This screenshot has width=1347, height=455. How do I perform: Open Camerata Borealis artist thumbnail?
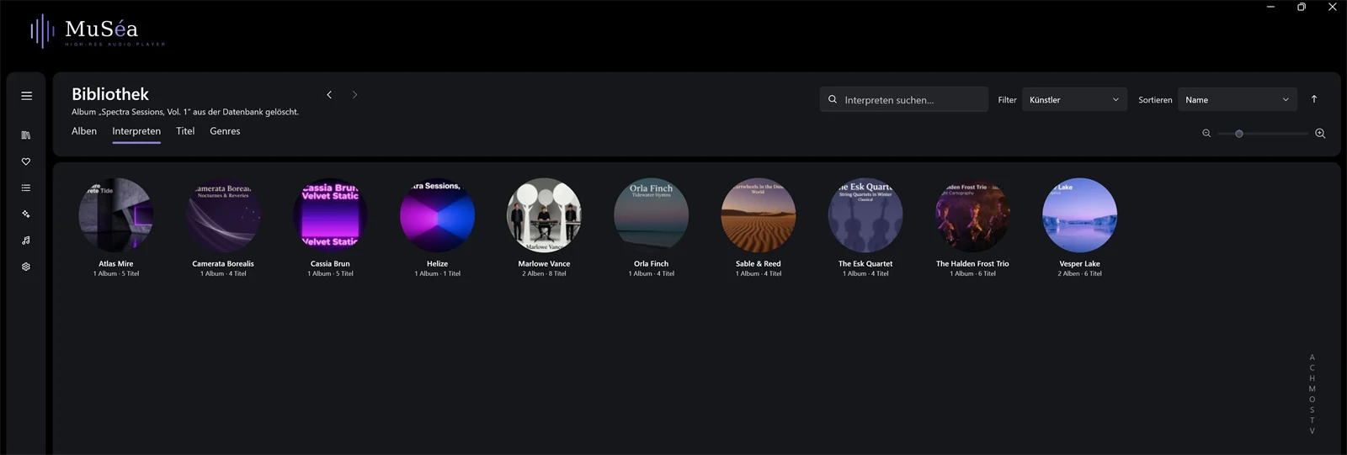pos(223,214)
